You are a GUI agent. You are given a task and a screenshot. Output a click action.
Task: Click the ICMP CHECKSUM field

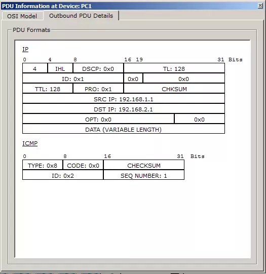(144, 165)
